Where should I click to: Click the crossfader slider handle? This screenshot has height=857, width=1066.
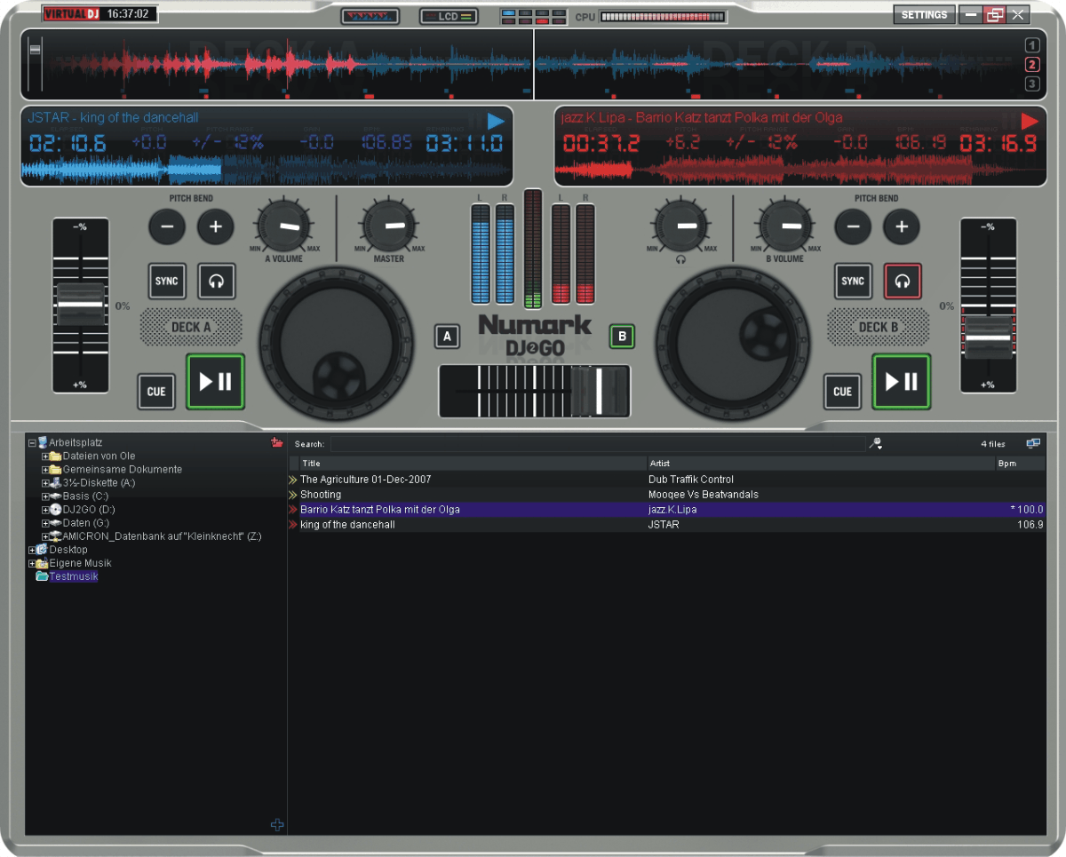tap(599, 390)
